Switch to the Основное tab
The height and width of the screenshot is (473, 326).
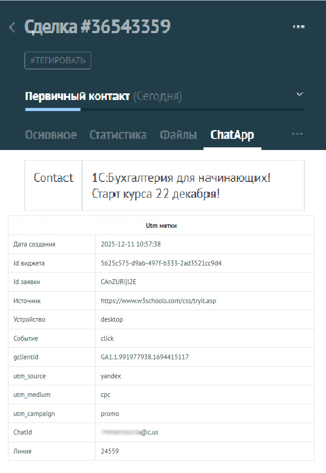pyautogui.click(x=51, y=135)
